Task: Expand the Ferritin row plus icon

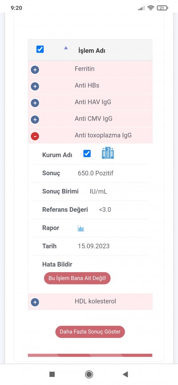Action: click(35, 70)
